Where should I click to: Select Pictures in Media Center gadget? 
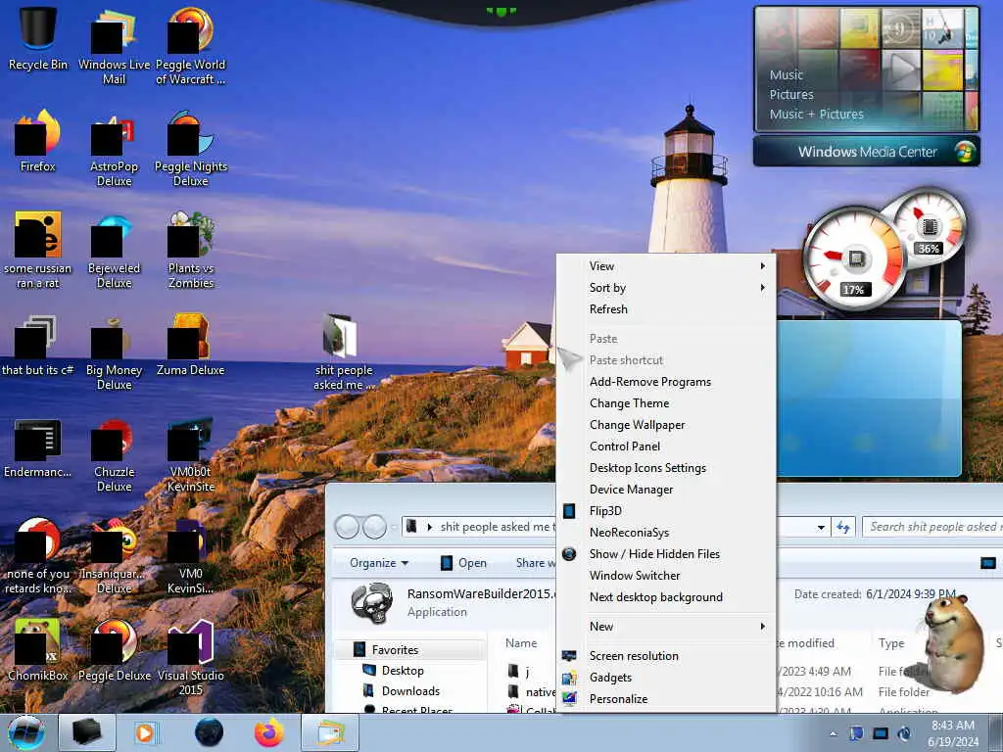click(791, 95)
